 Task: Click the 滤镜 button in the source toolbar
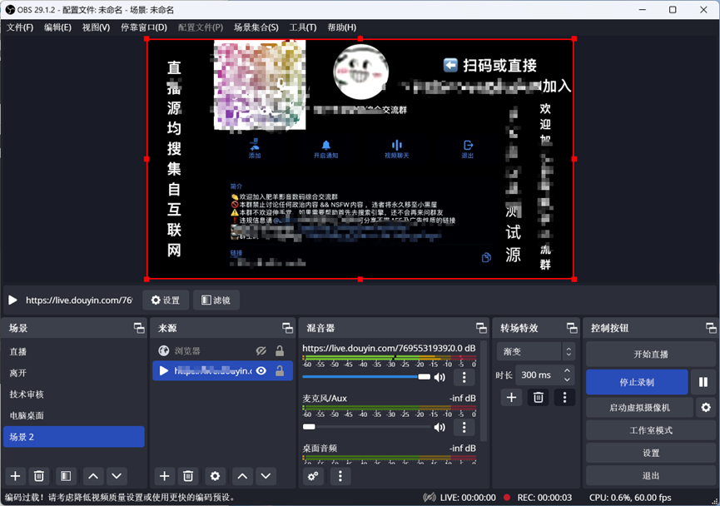[x=217, y=300]
